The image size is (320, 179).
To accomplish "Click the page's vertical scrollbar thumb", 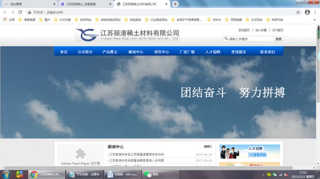I will point(318,32).
